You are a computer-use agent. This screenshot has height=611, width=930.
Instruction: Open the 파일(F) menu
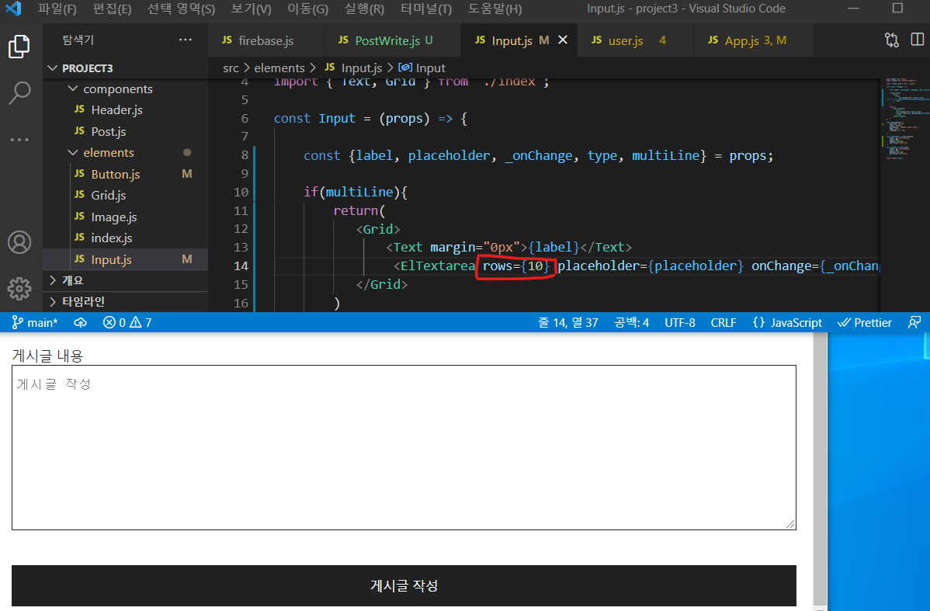pos(57,9)
